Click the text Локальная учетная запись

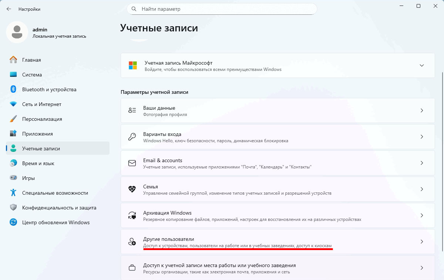[x=59, y=36]
